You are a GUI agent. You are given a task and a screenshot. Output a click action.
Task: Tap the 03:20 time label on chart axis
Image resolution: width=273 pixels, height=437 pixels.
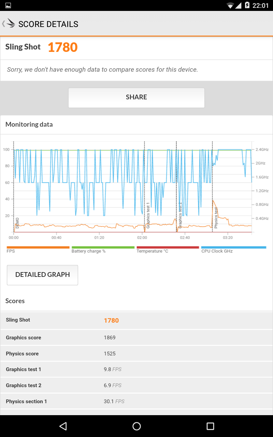coord(228,238)
